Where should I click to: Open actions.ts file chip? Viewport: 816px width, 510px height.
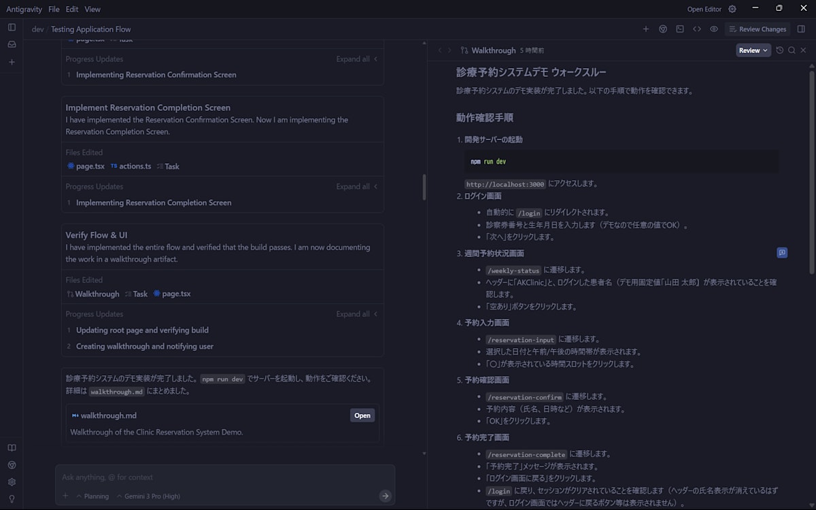[131, 166]
